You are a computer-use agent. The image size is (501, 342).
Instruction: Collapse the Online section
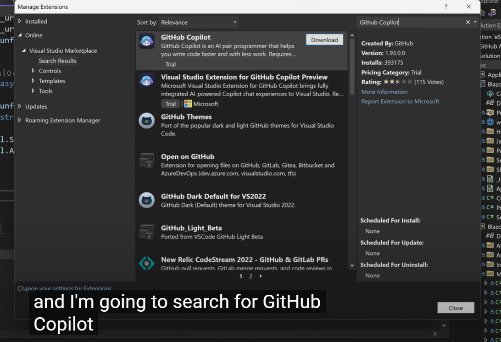point(20,35)
